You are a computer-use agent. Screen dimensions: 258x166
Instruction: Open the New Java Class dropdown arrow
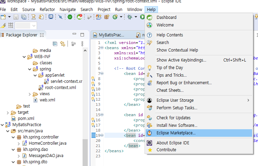tap(121, 17)
